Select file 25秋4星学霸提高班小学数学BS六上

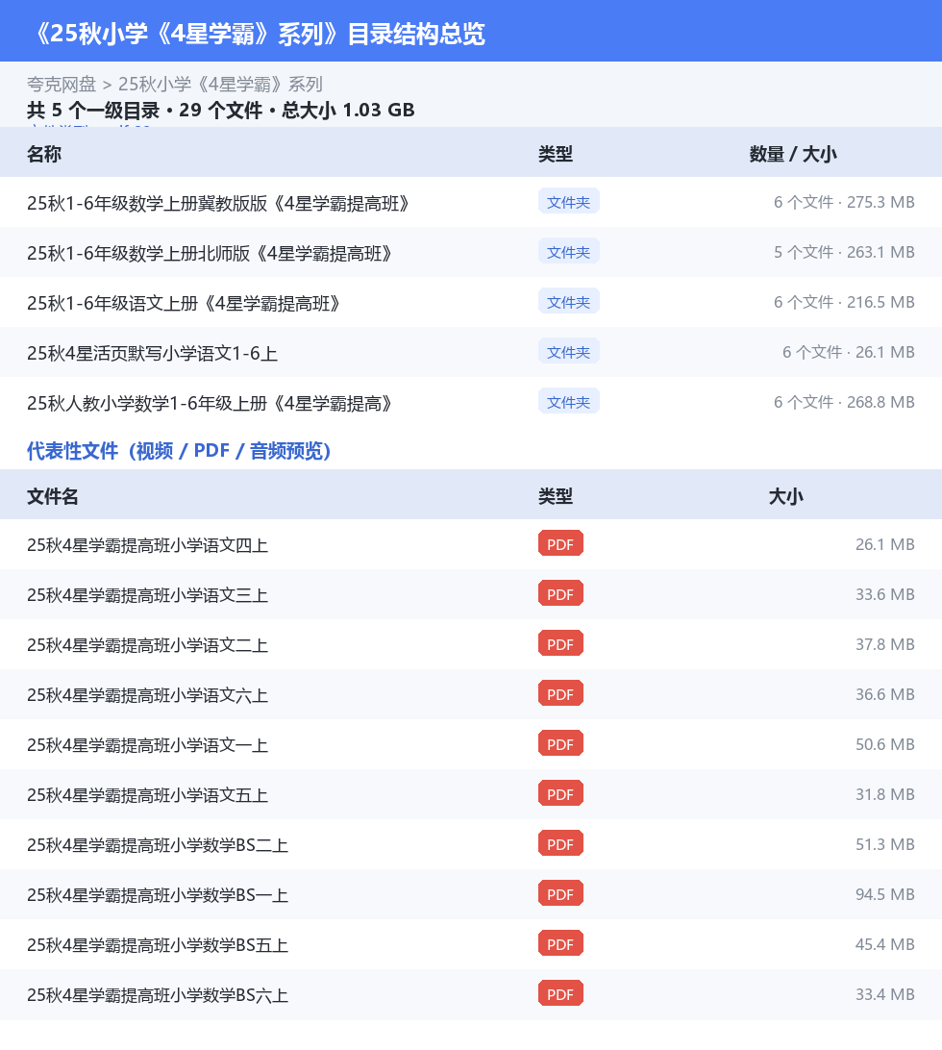click(x=158, y=995)
